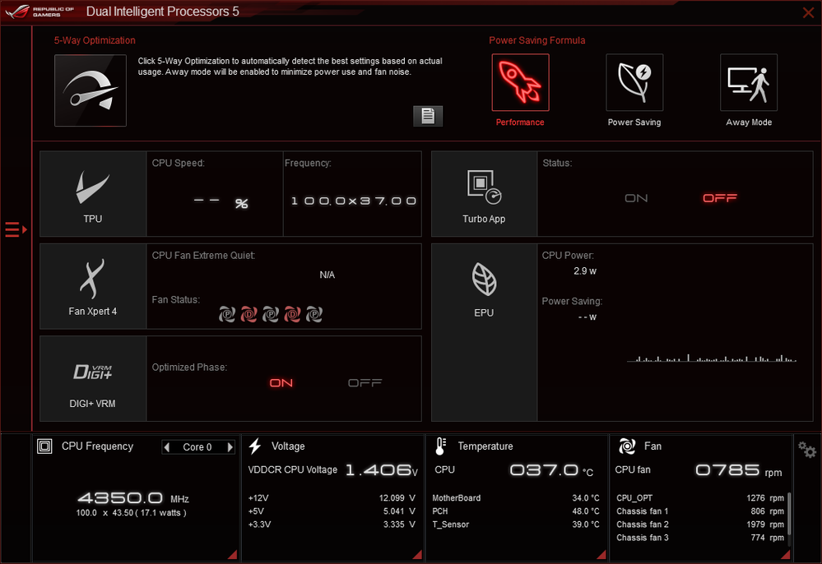The width and height of the screenshot is (822, 564).
Task: Click the Voltage lightning bolt icon
Action: coord(255,446)
